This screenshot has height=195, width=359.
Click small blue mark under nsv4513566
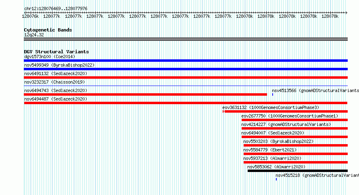pos(273,94)
